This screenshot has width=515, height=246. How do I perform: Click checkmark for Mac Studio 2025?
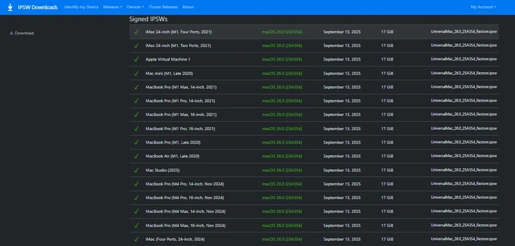(136, 170)
